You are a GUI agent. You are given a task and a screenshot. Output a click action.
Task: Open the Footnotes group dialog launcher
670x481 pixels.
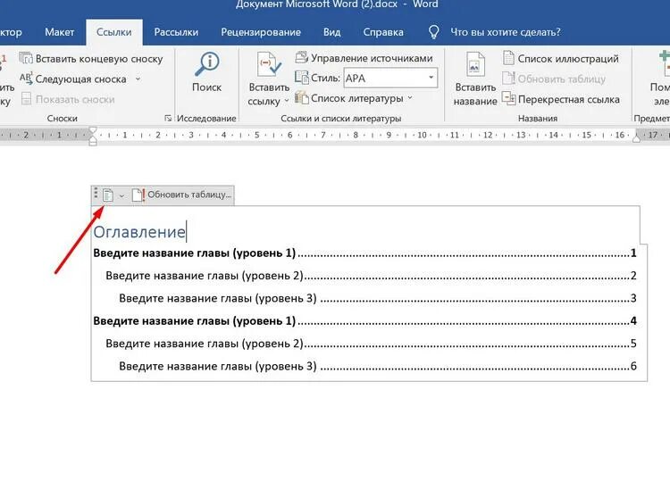pos(168,118)
